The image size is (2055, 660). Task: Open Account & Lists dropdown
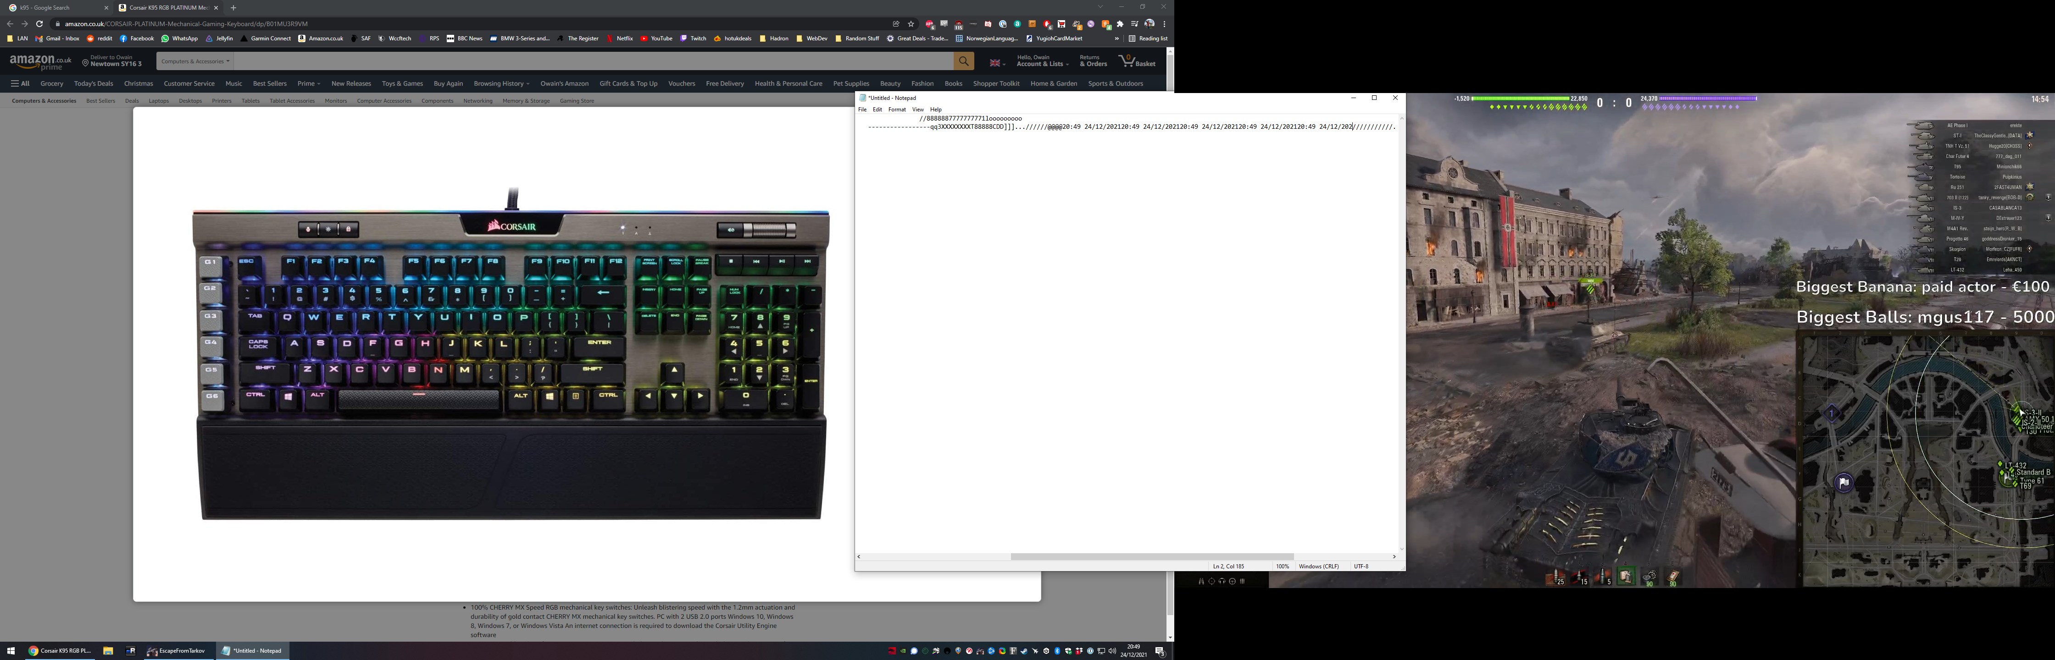click(1042, 61)
